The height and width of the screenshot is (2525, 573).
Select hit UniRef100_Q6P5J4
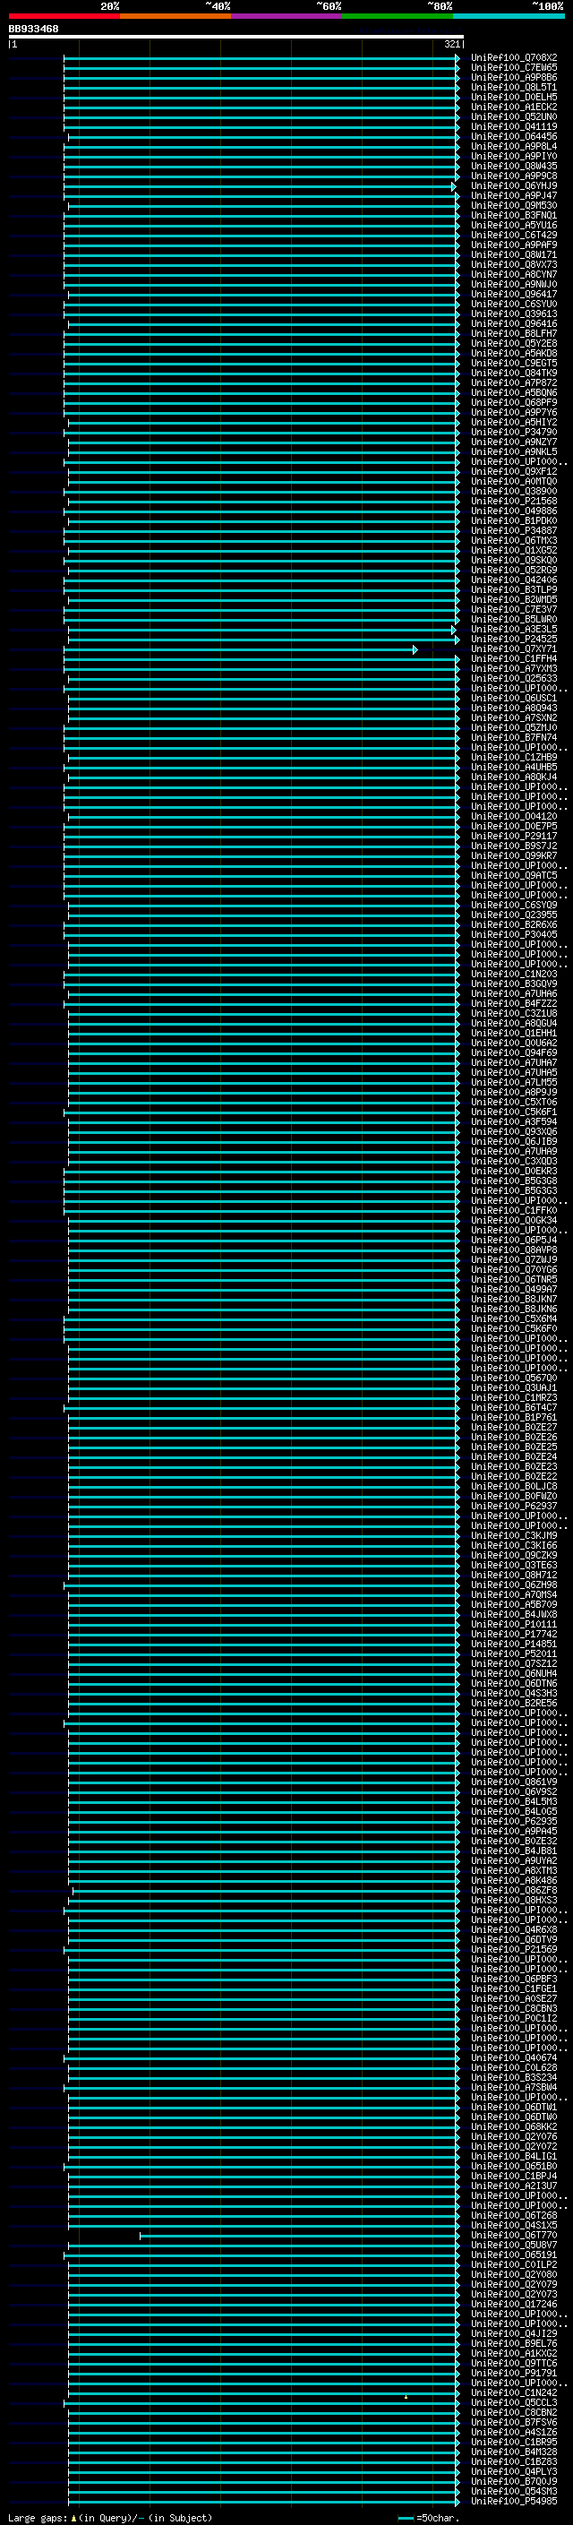coord(514,1240)
